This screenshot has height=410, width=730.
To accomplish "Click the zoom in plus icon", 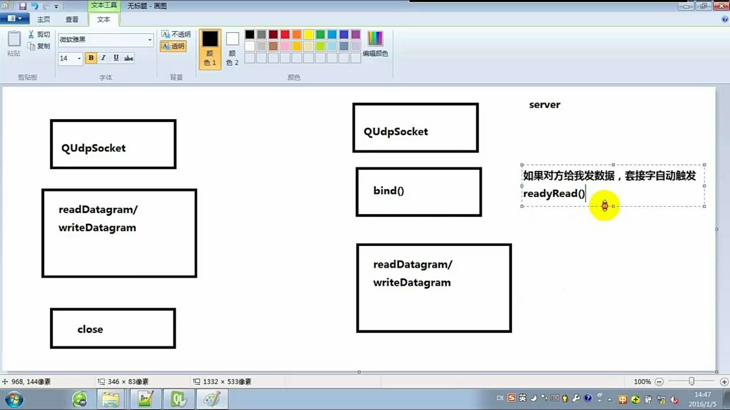I will click(x=724, y=382).
